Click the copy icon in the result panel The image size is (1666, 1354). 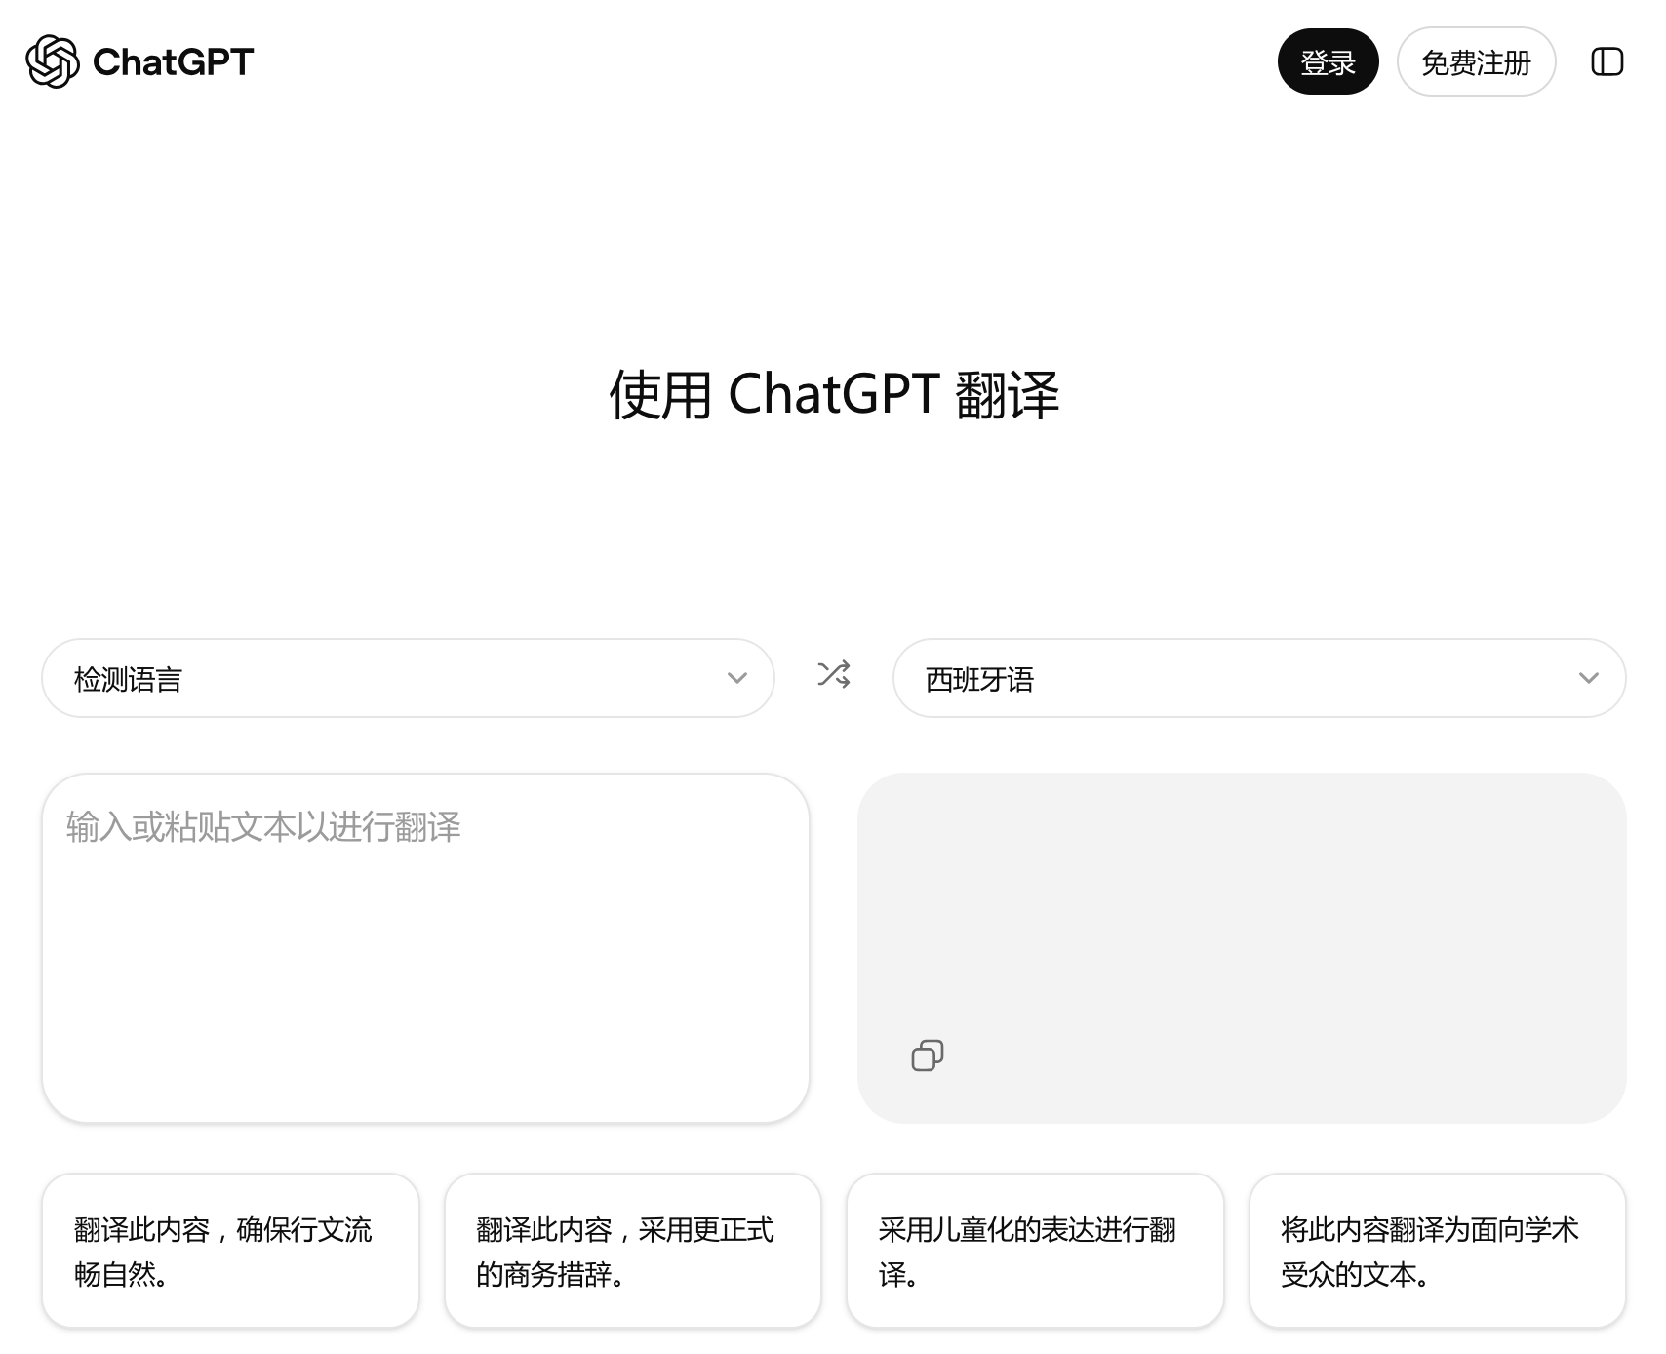[928, 1055]
